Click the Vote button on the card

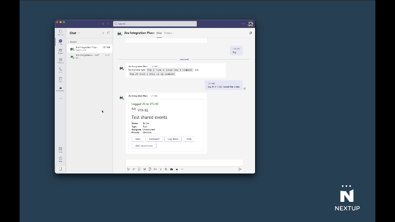(x=189, y=139)
